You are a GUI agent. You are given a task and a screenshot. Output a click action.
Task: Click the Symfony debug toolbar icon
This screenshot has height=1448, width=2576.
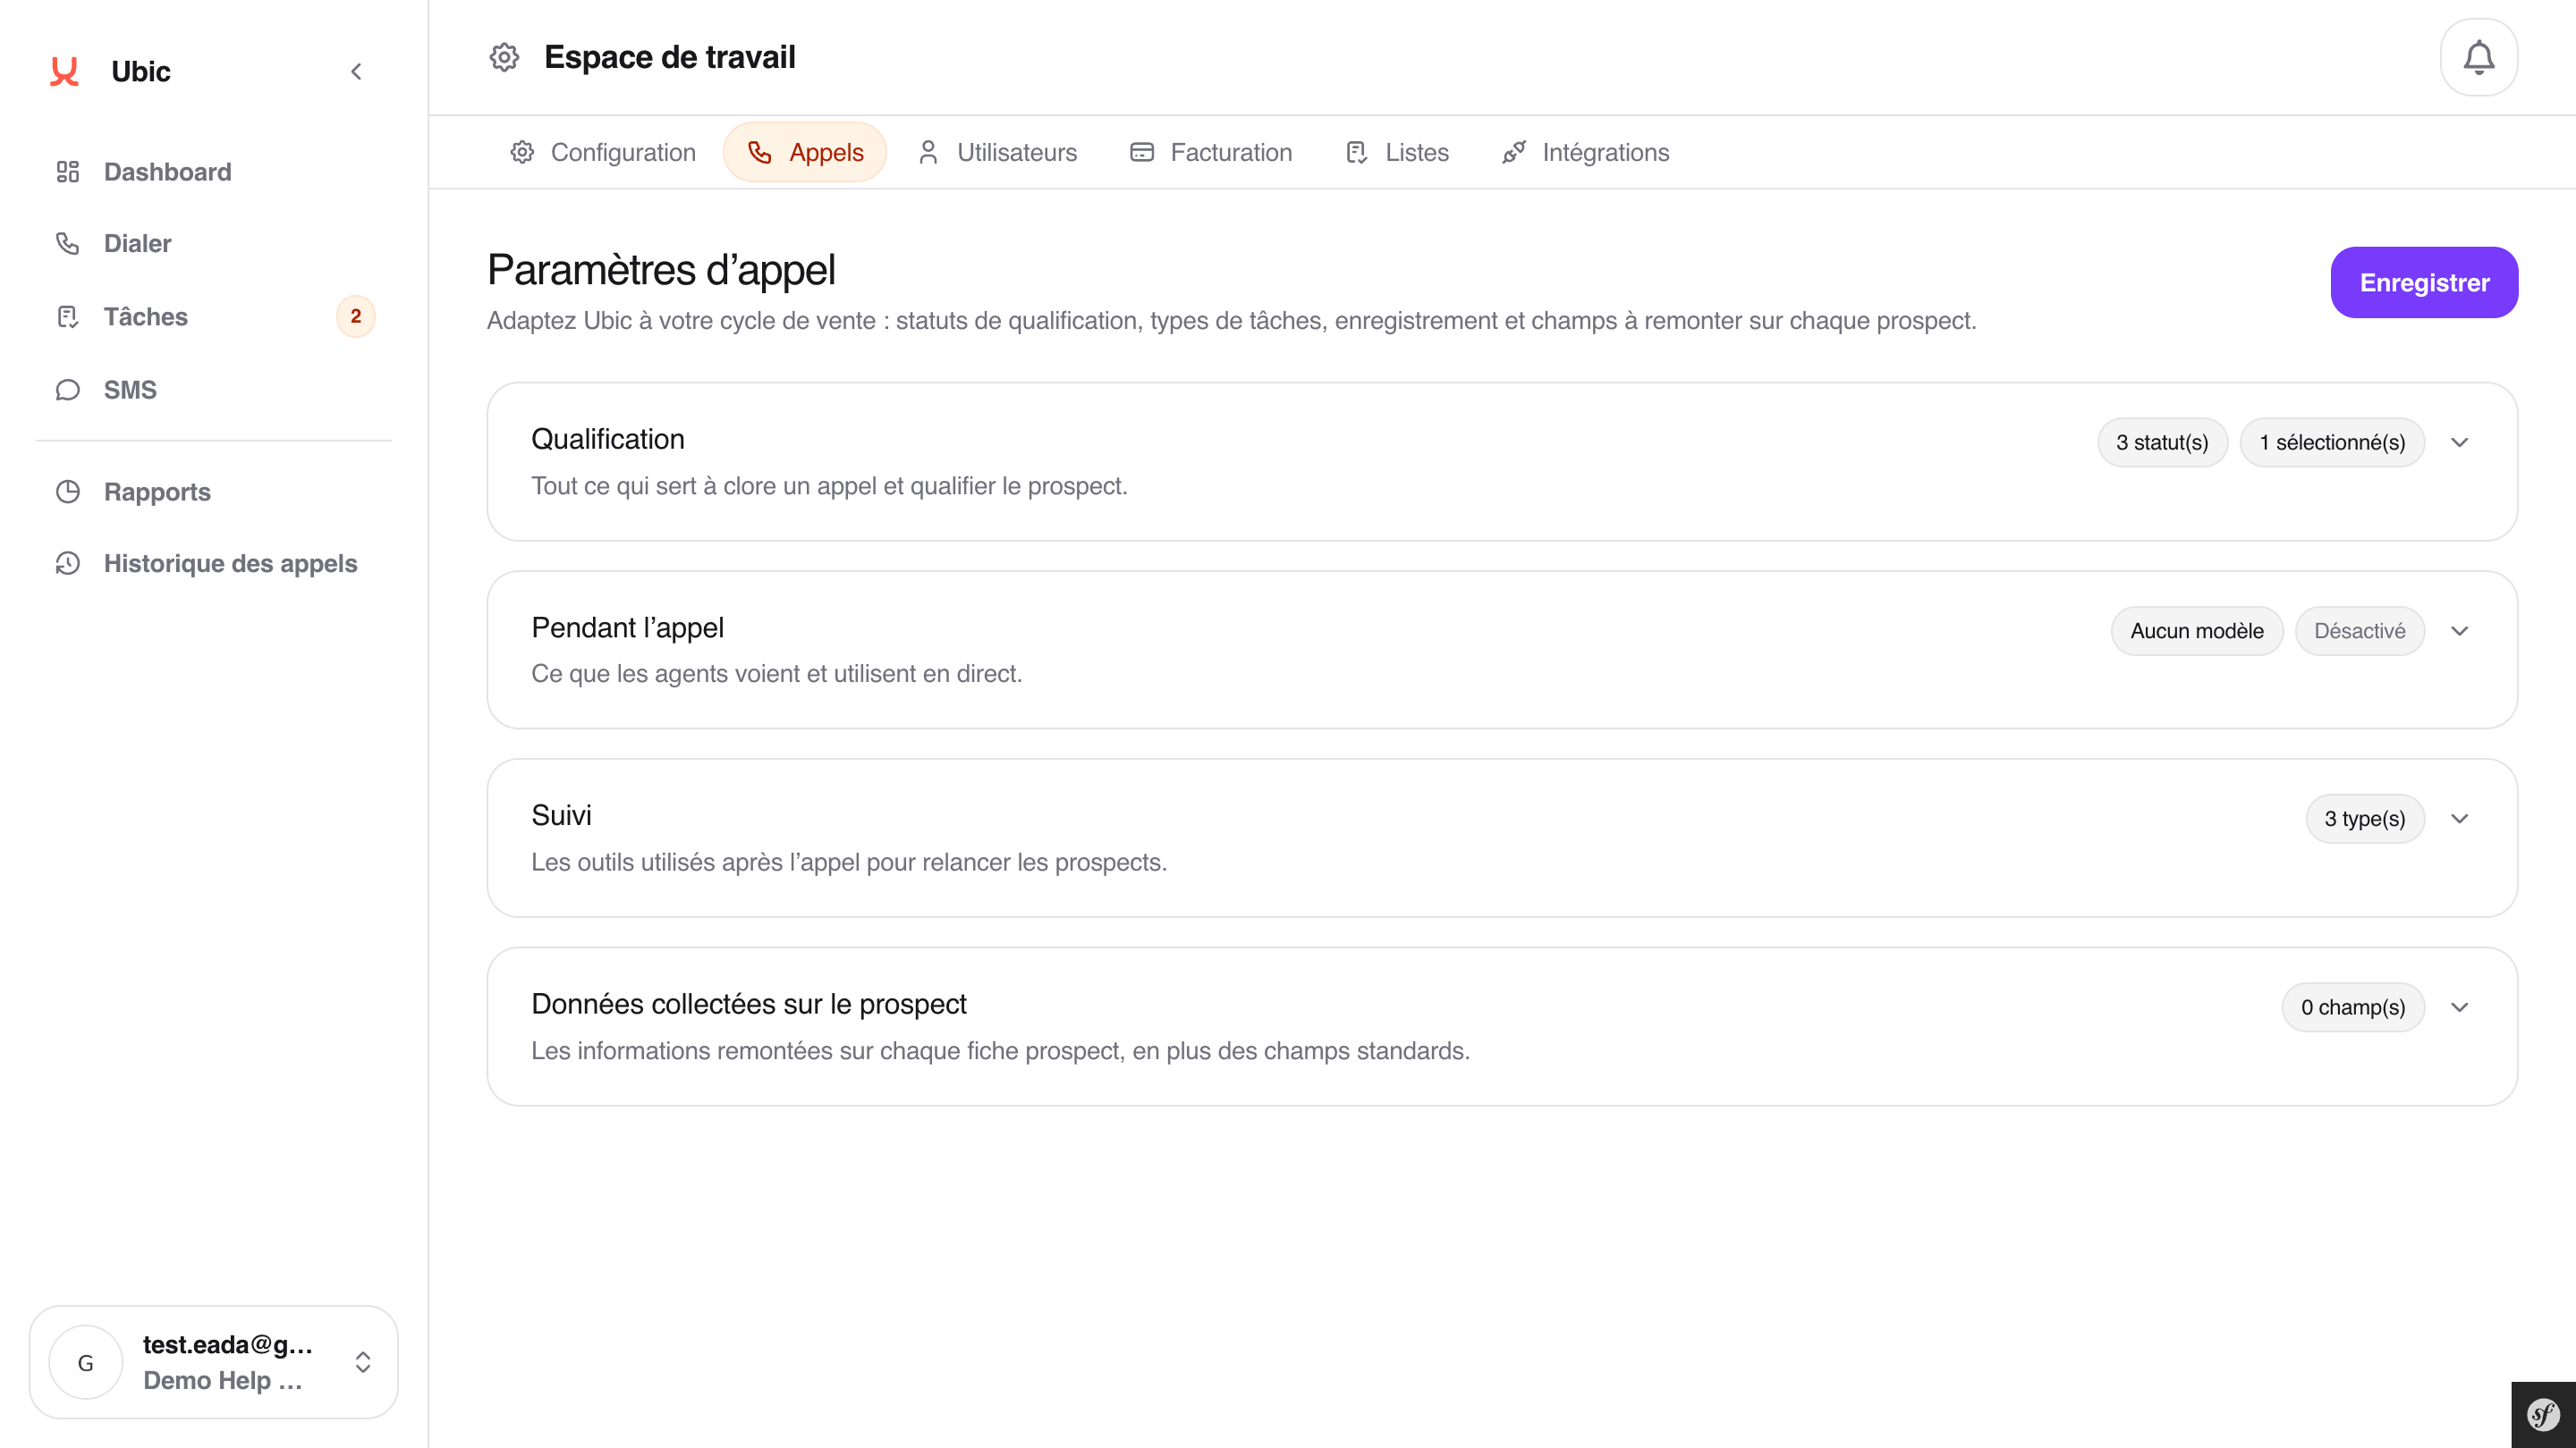(x=2542, y=1414)
